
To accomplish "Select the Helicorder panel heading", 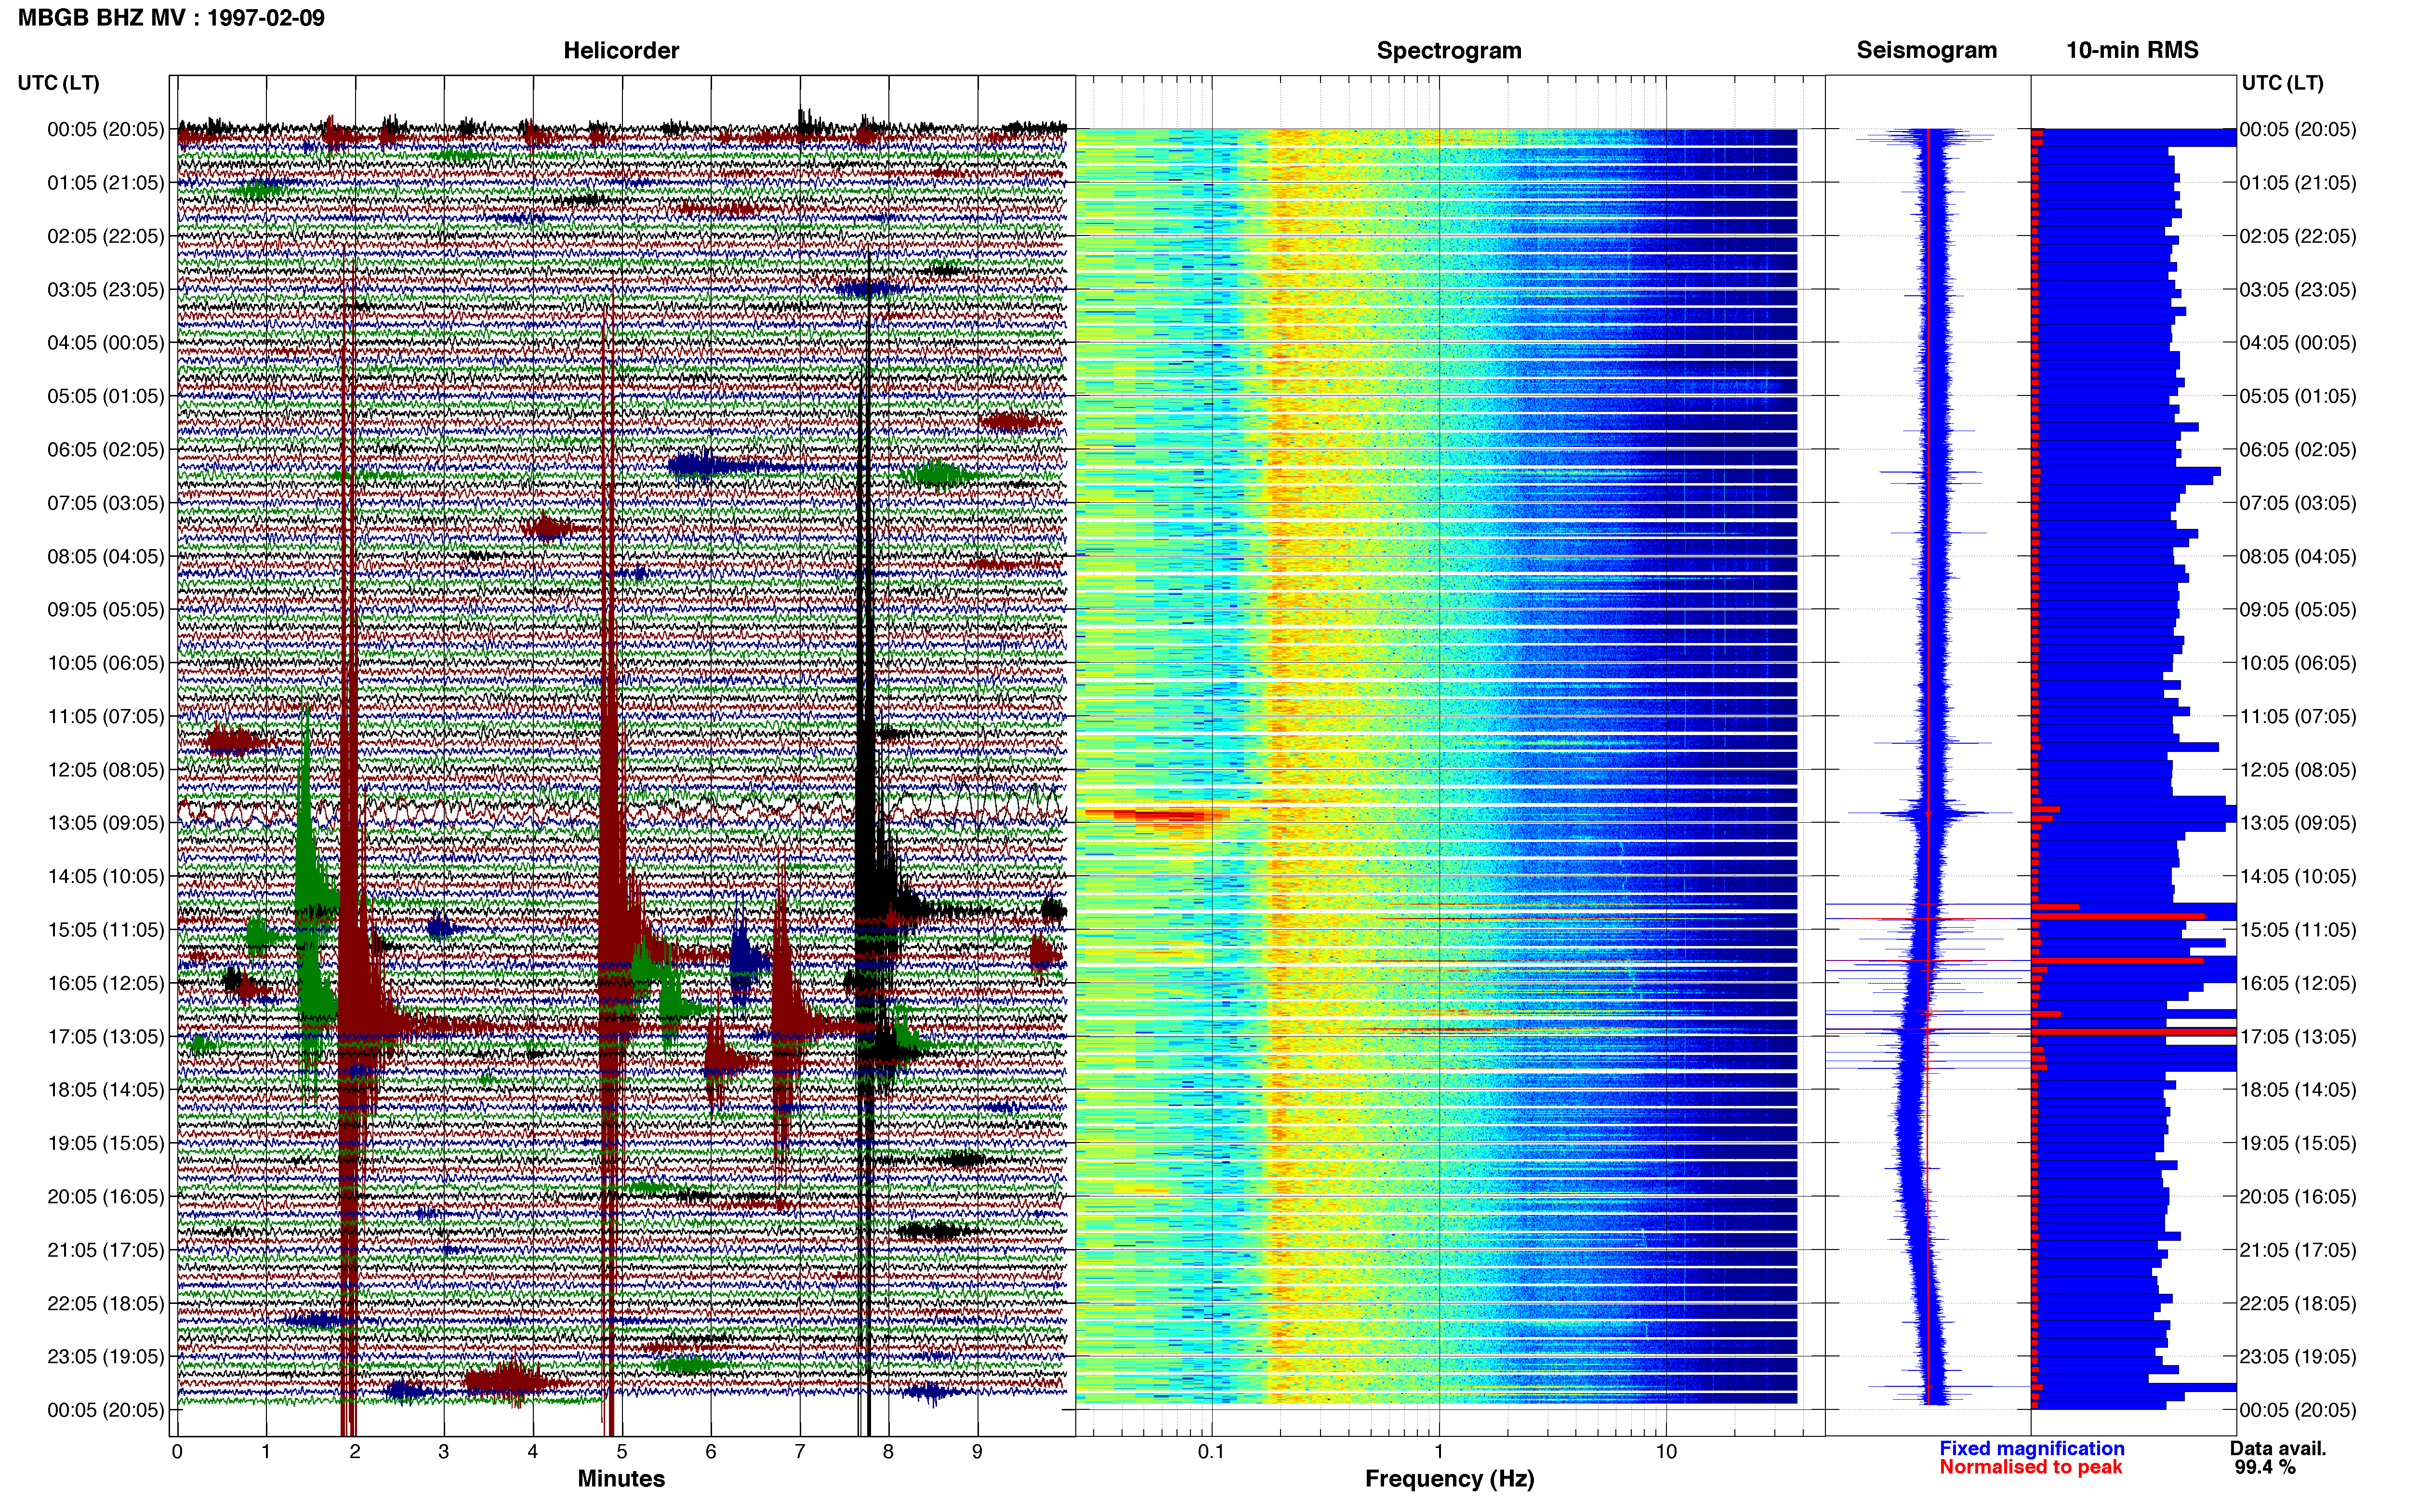I will point(621,50).
